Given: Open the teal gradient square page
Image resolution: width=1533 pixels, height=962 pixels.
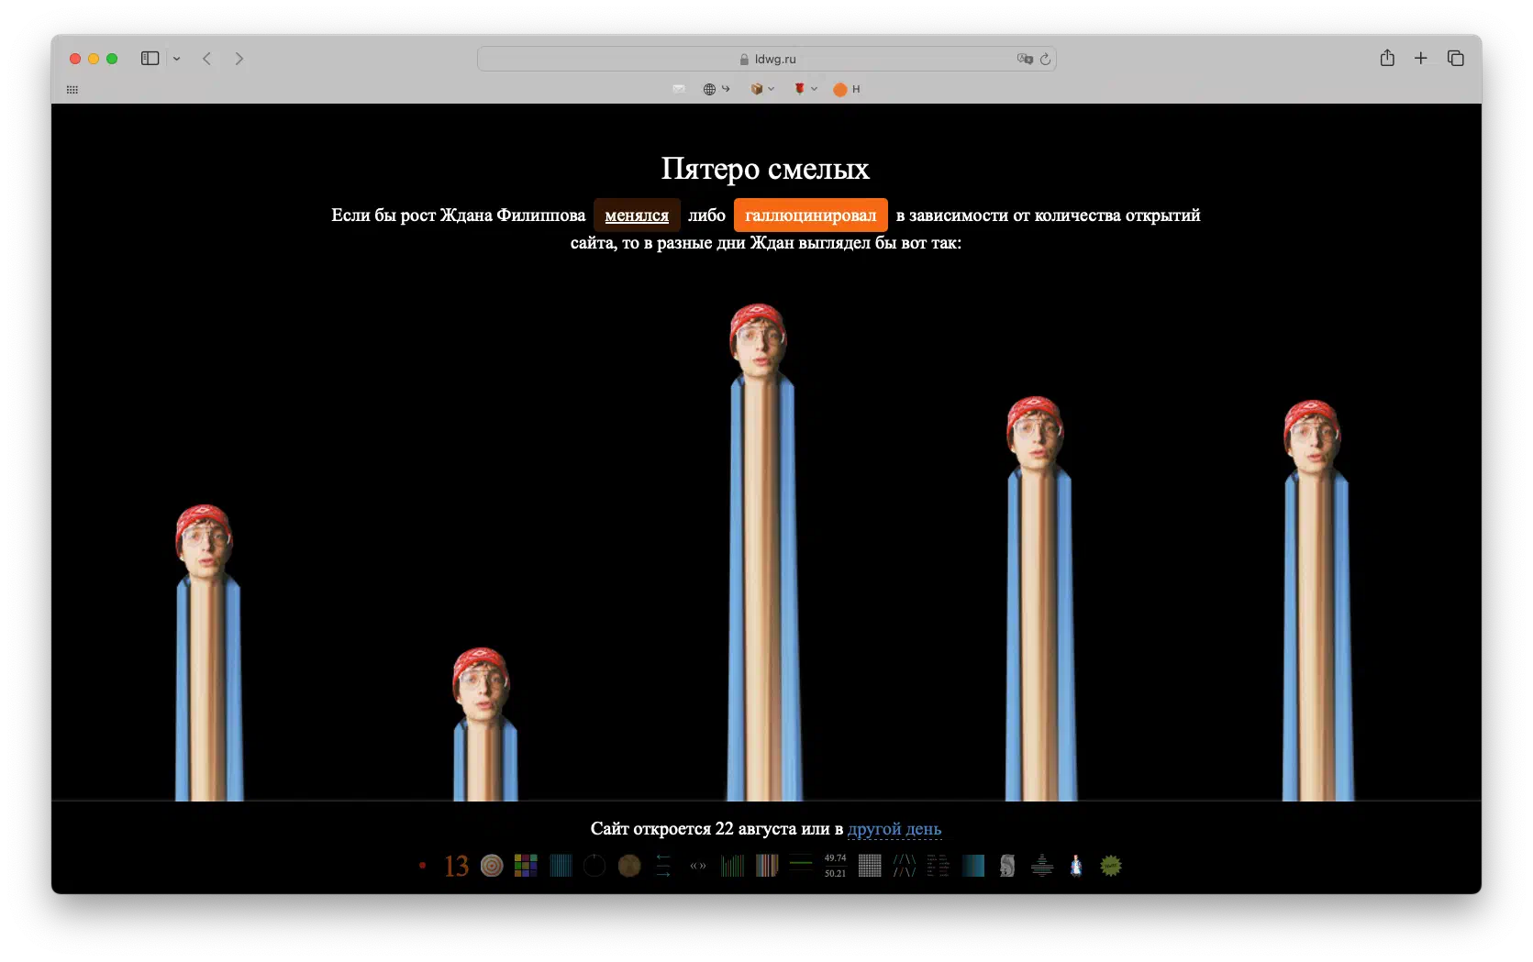Looking at the screenshot, I should pos(973,866).
